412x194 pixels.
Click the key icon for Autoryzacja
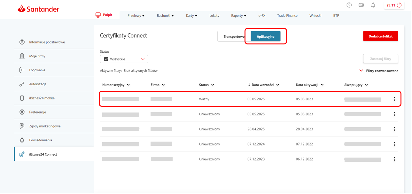coord(22,84)
